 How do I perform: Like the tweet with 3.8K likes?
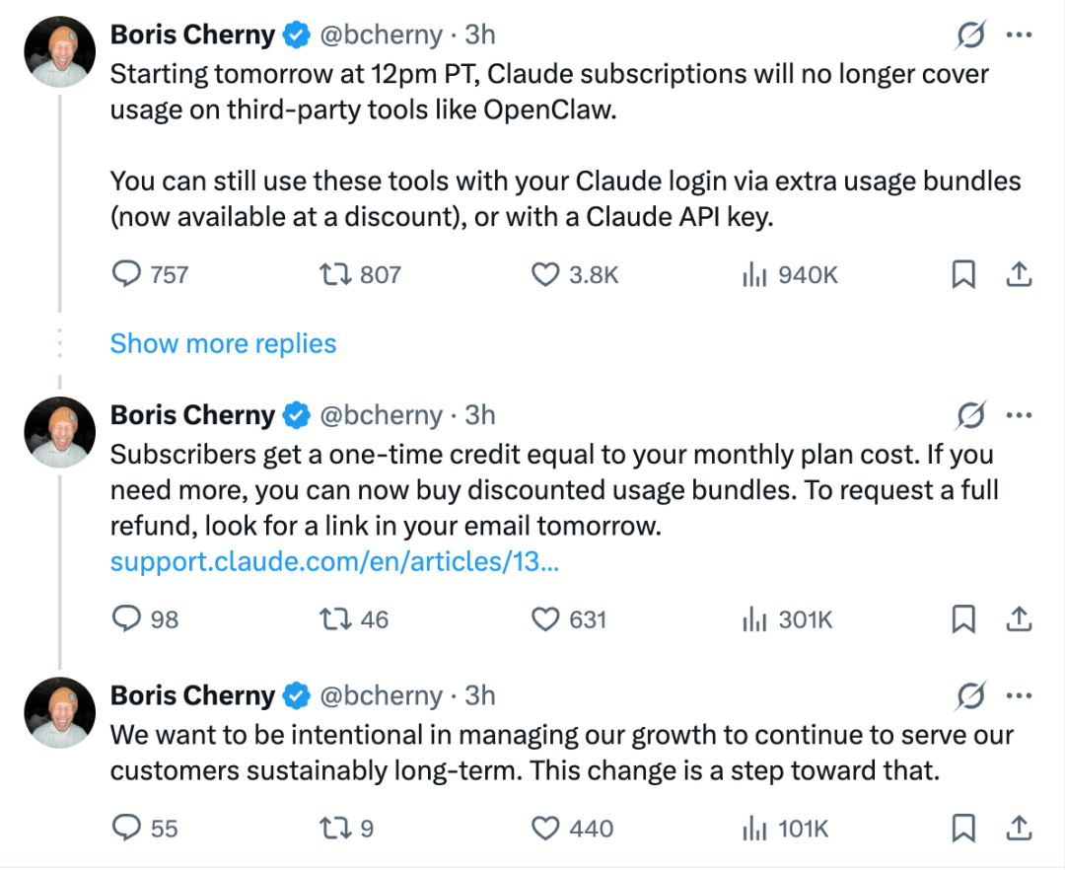pyautogui.click(x=545, y=274)
